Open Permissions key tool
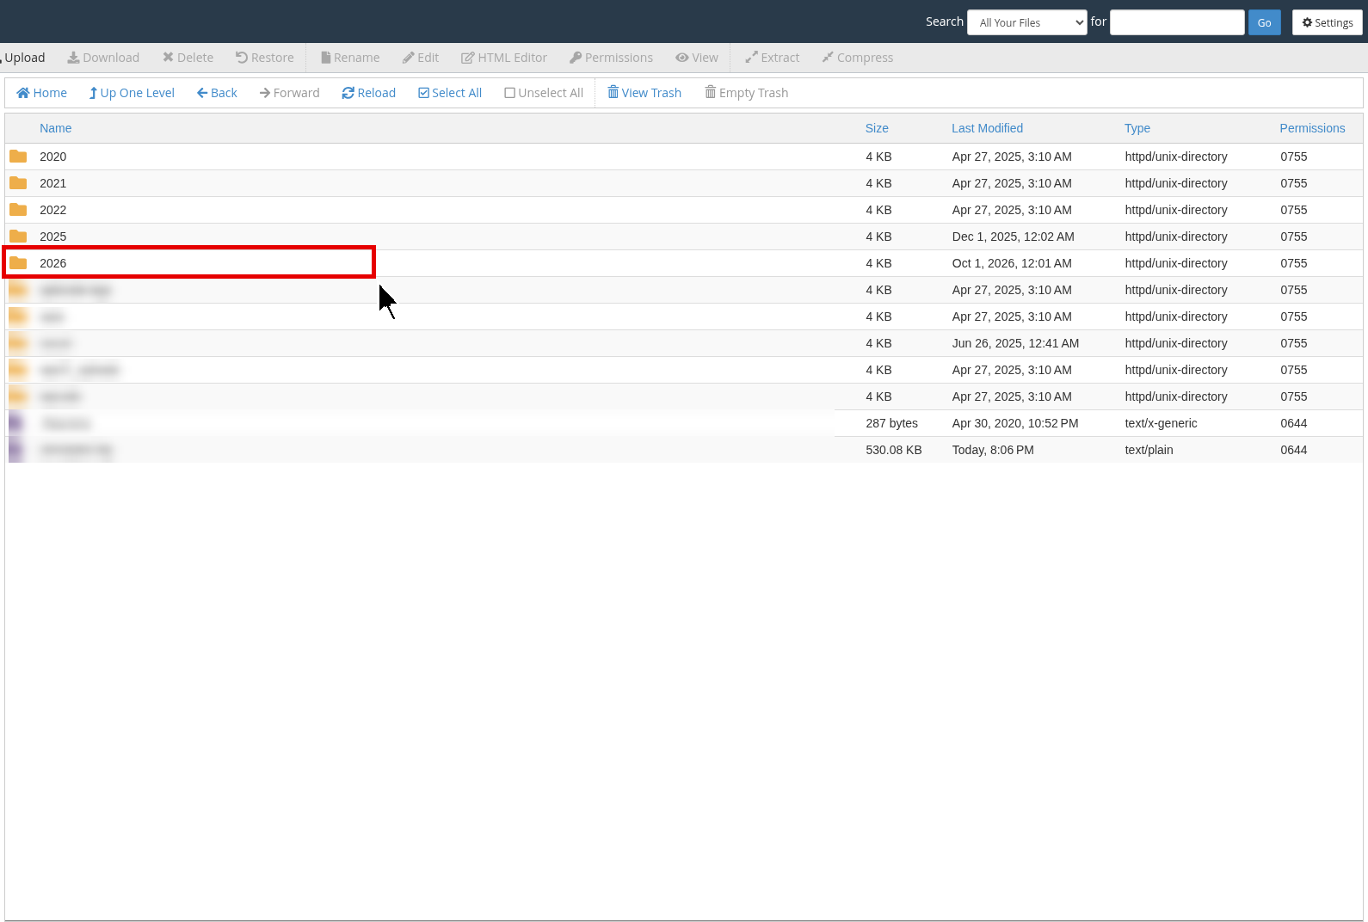The height and width of the screenshot is (922, 1368). coord(611,58)
